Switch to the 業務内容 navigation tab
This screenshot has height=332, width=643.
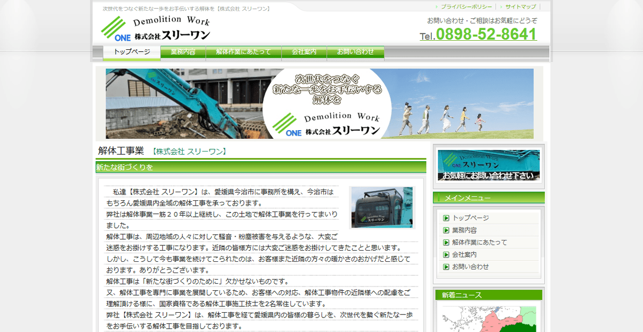(x=183, y=52)
